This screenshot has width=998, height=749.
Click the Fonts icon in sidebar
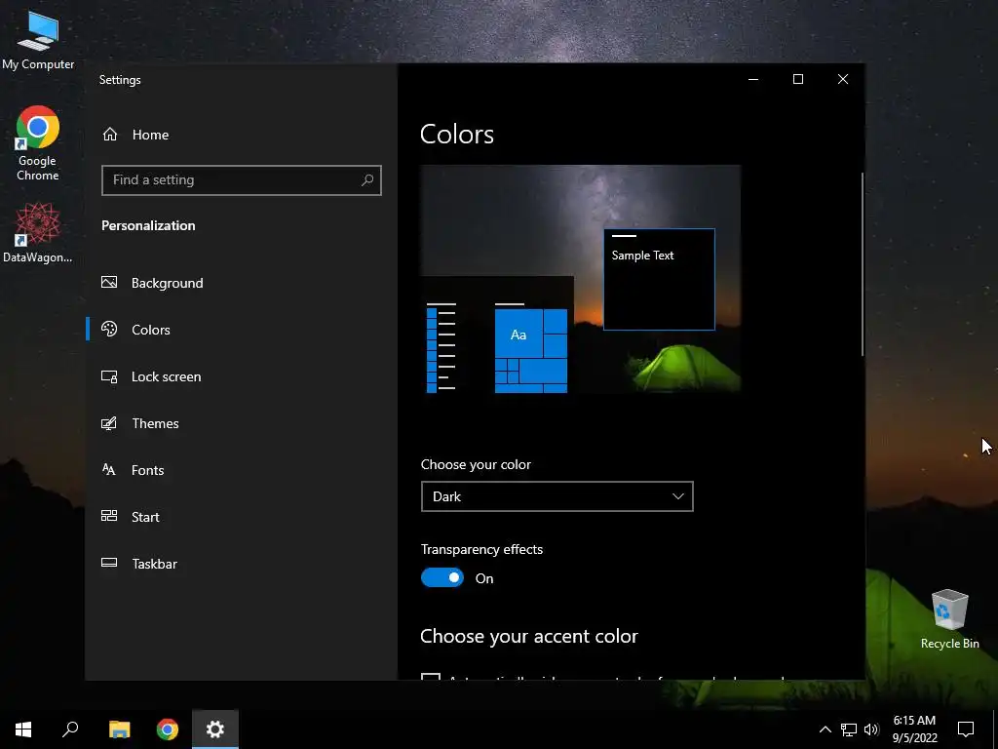109,470
